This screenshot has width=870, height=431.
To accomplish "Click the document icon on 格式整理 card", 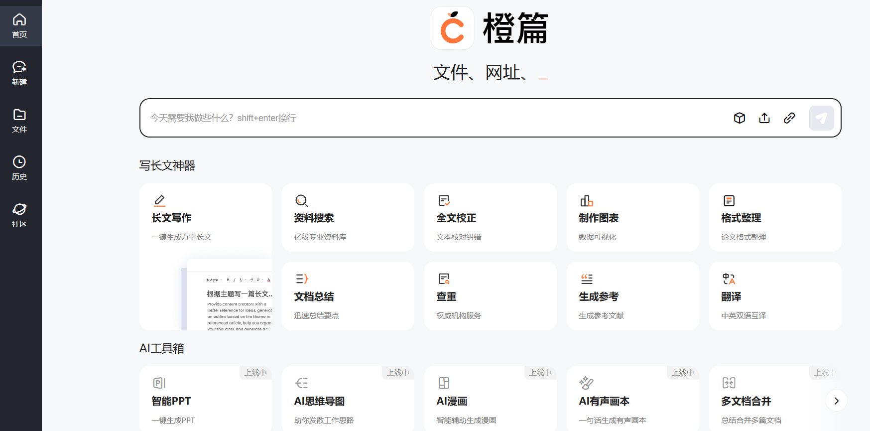I will (729, 201).
